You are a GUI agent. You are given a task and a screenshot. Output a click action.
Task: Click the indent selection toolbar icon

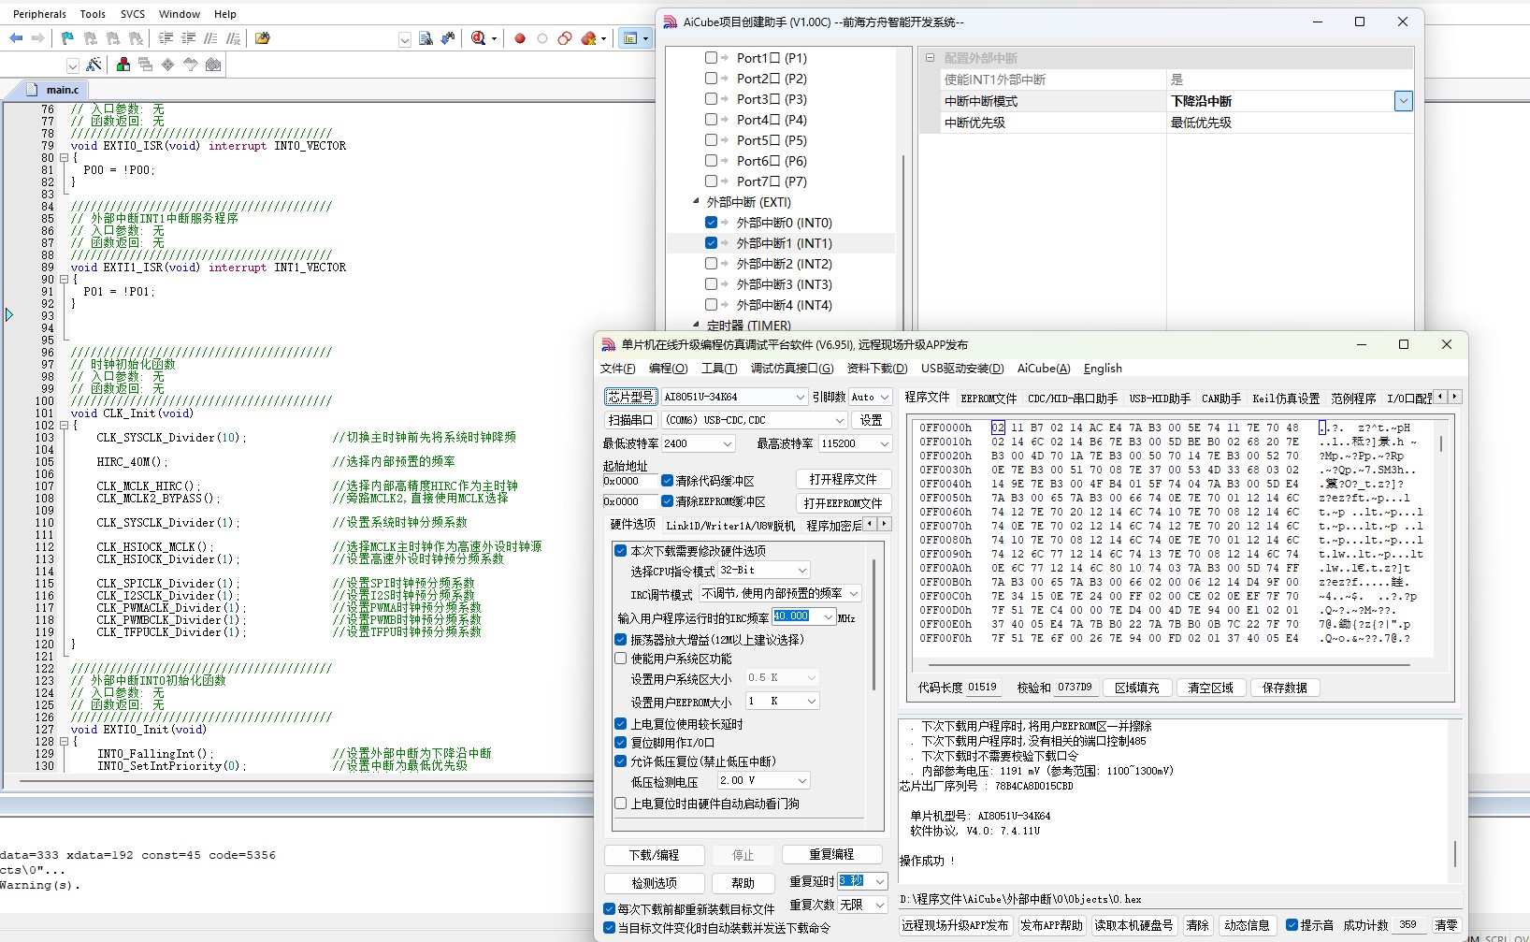(166, 38)
